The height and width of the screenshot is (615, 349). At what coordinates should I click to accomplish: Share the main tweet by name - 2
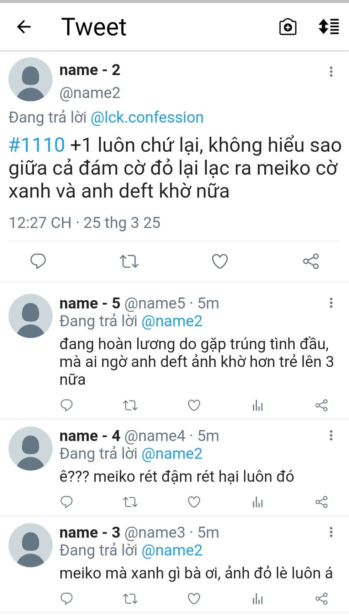coord(311,261)
